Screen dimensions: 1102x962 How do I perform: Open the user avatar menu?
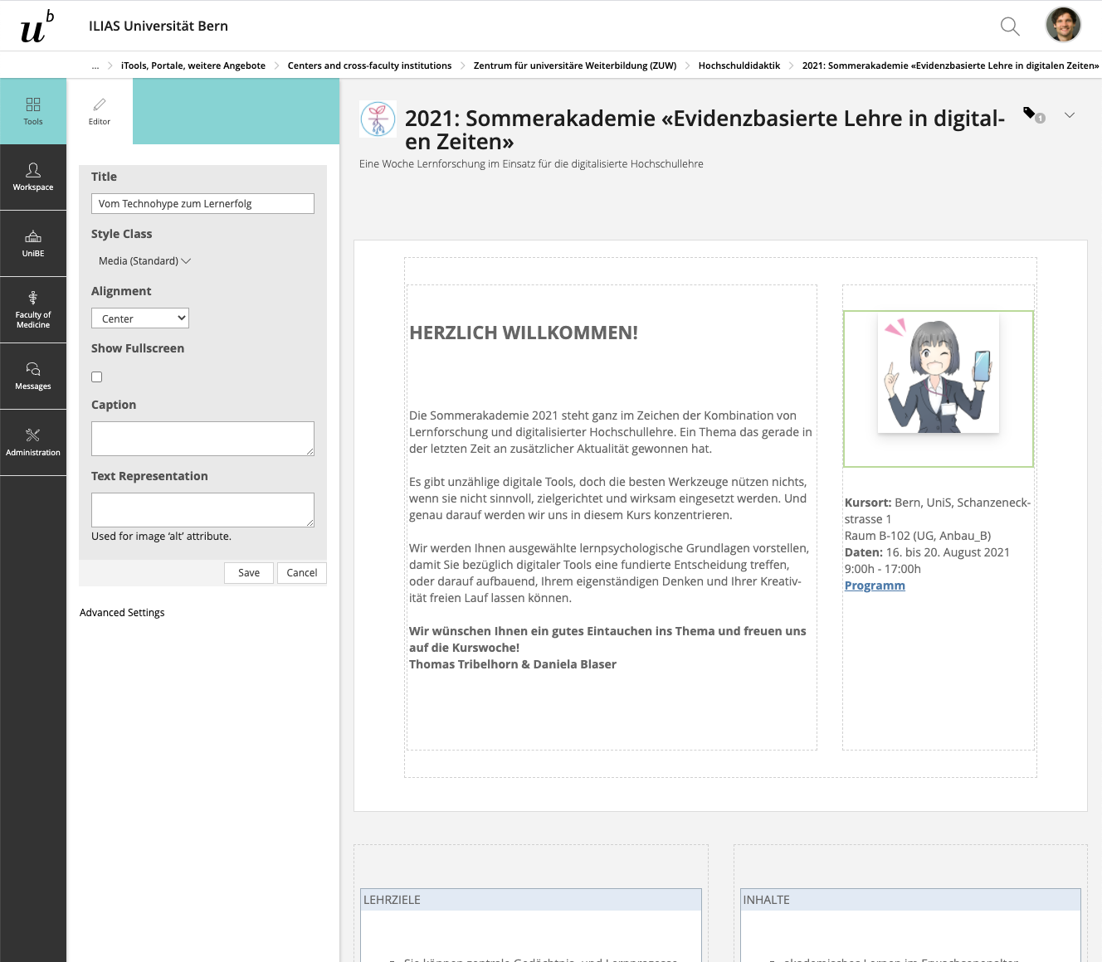pyautogui.click(x=1063, y=25)
